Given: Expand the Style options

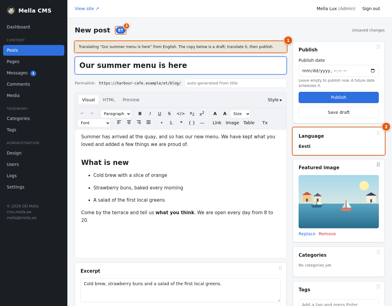Looking at the screenshot, I should click(275, 100).
